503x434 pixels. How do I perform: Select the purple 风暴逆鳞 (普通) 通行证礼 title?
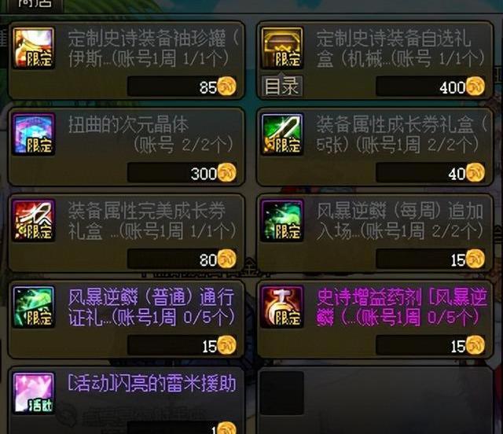tap(152, 307)
